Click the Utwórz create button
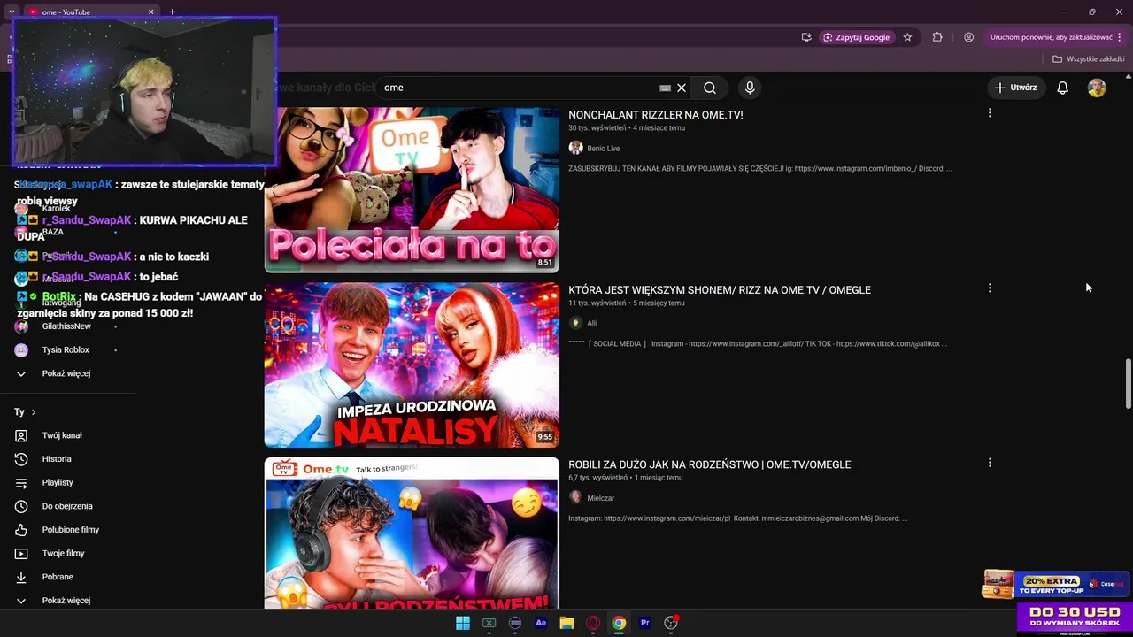 (x=1015, y=88)
